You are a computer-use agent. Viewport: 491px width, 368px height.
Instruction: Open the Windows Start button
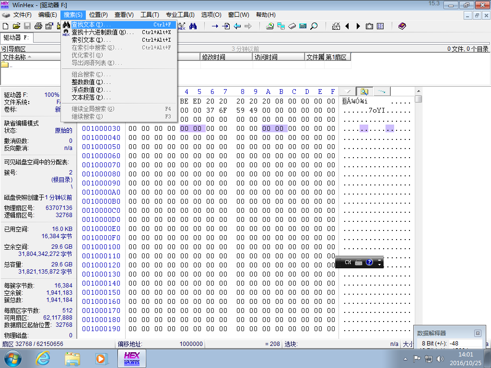point(13,358)
